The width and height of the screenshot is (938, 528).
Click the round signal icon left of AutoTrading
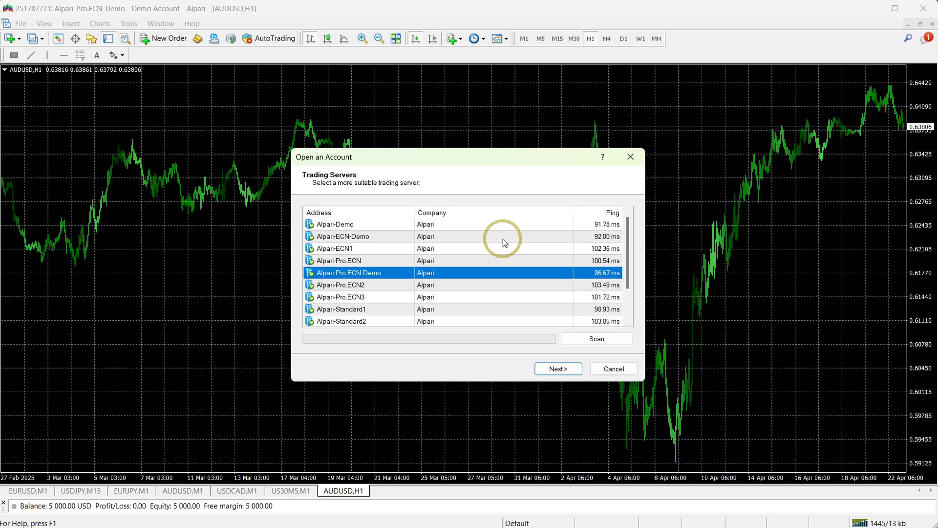231,39
